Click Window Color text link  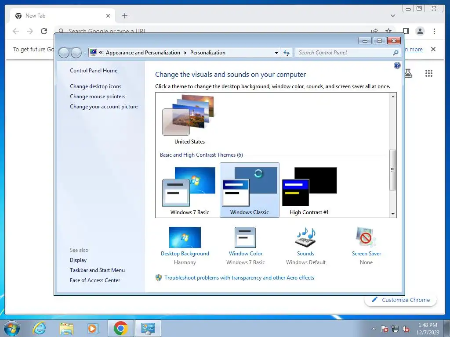246,254
